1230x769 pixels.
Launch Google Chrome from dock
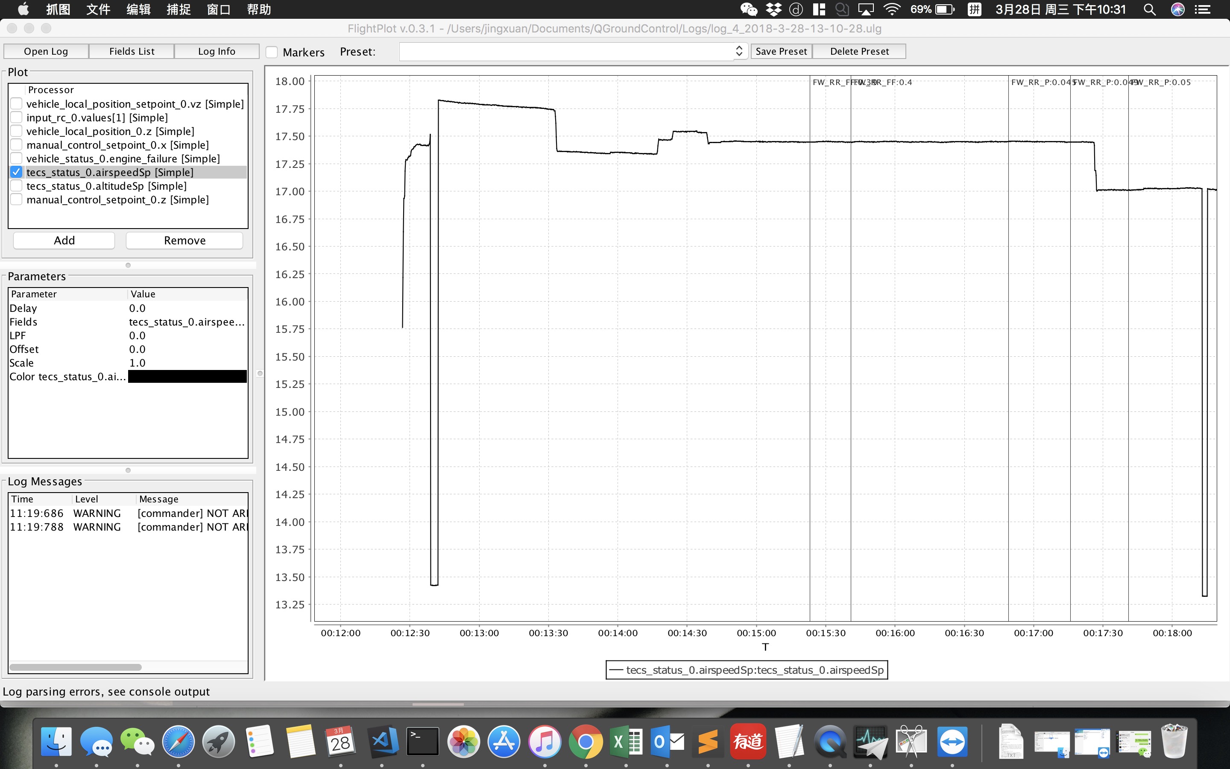coord(586,742)
